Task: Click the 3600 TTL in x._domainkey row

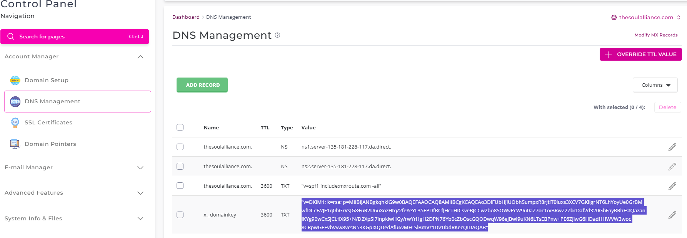Action: pyautogui.click(x=266, y=215)
